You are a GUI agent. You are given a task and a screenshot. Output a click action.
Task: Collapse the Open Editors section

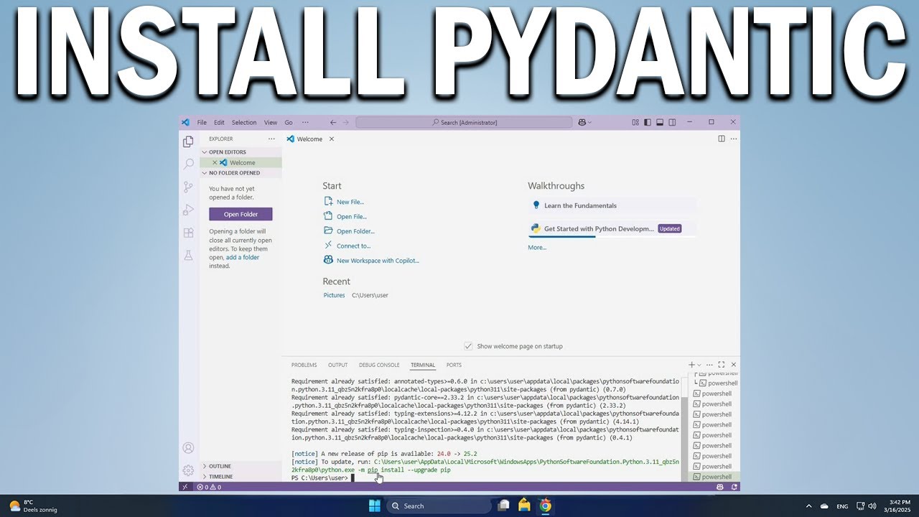[x=241, y=152]
